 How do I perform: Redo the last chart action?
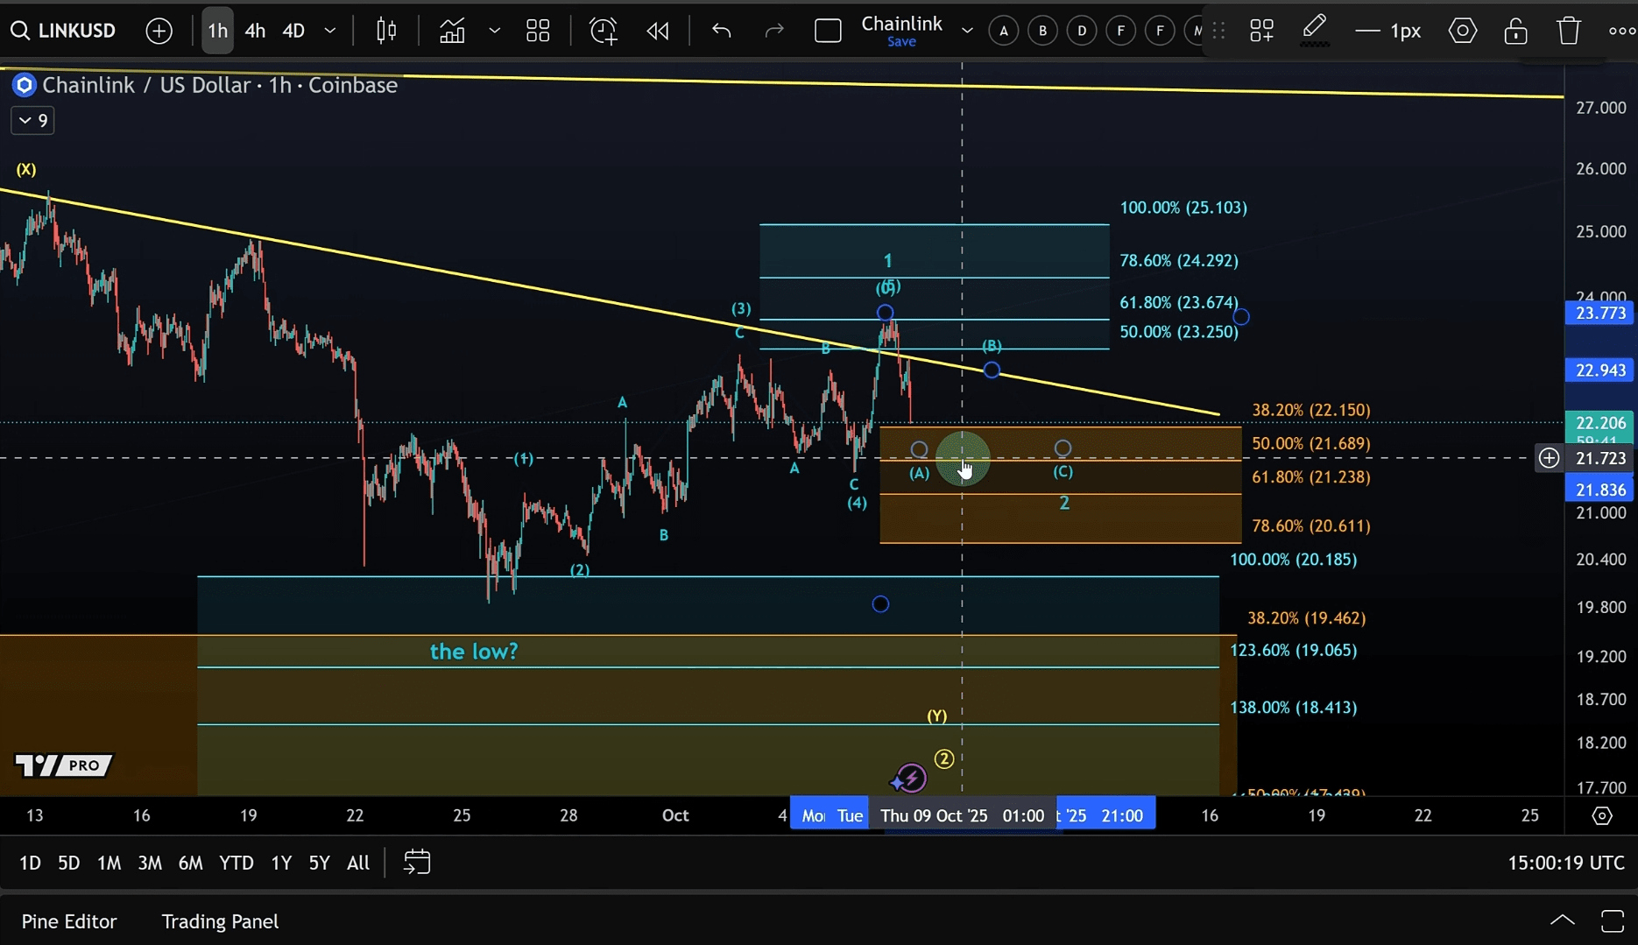point(774,31)
